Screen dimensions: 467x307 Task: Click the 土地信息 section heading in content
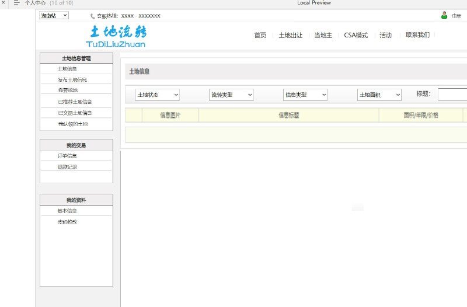tap(139, 71)
